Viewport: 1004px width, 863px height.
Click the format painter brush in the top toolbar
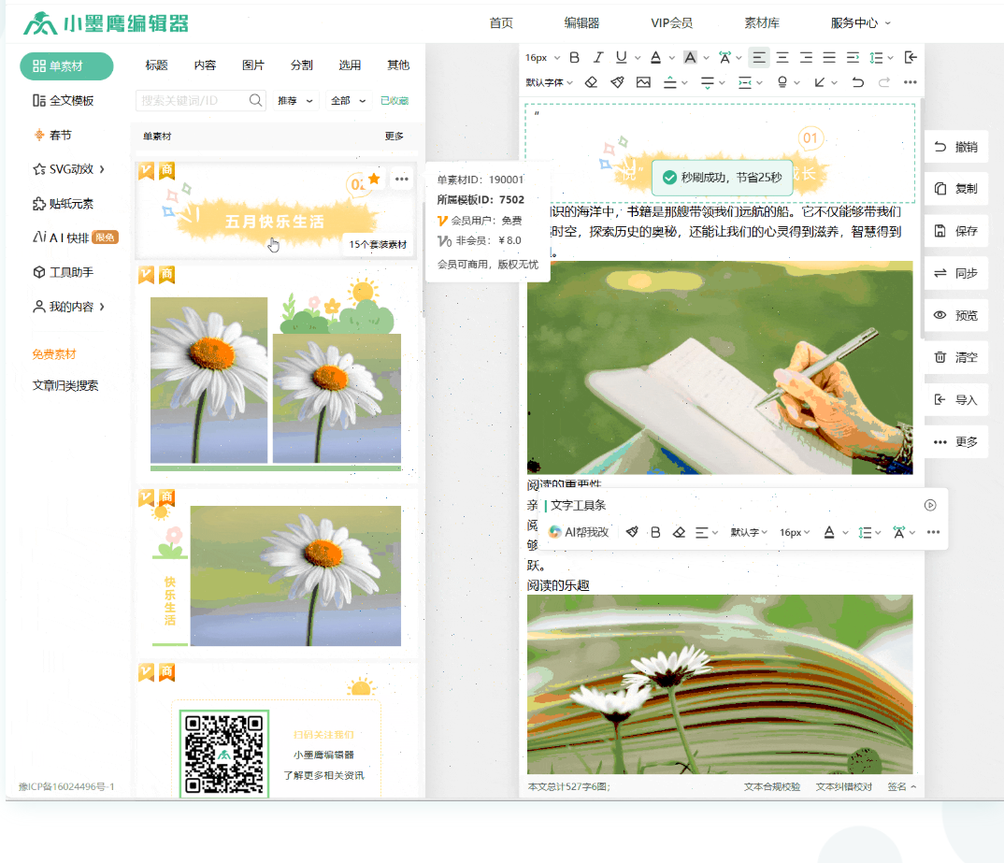tap(617, 82)
